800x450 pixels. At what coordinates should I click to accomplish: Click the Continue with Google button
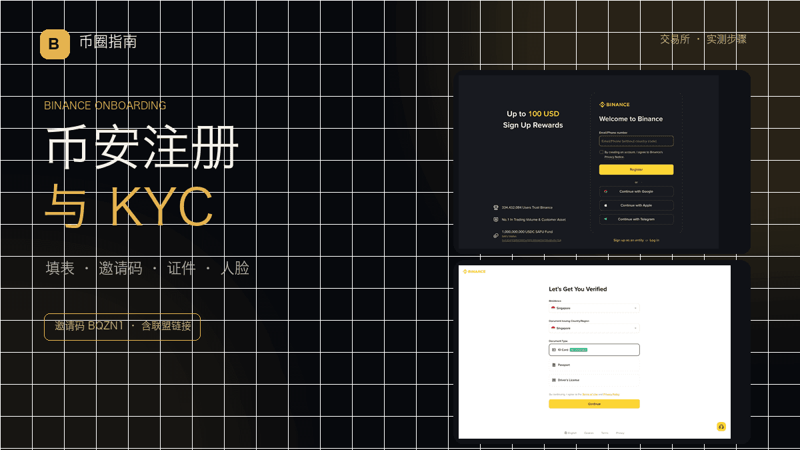(x=636, y=191)
